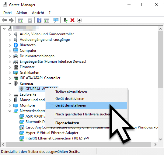Choose Gerät deinstallieren from context menu
Viewport: 164px width, 155px height.
(x=86, y=105)
